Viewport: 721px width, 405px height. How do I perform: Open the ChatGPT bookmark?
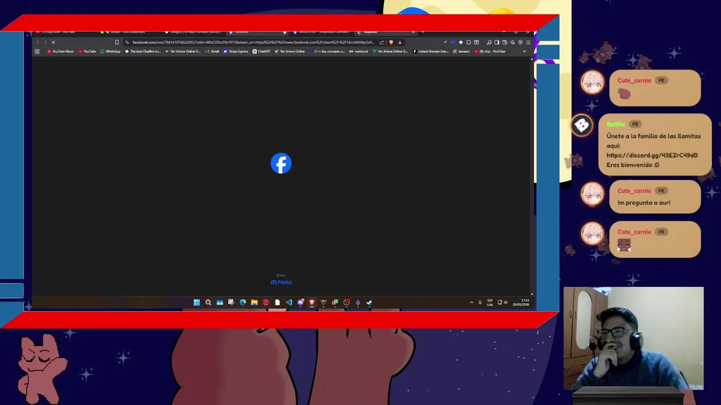(x=261, y=51)
